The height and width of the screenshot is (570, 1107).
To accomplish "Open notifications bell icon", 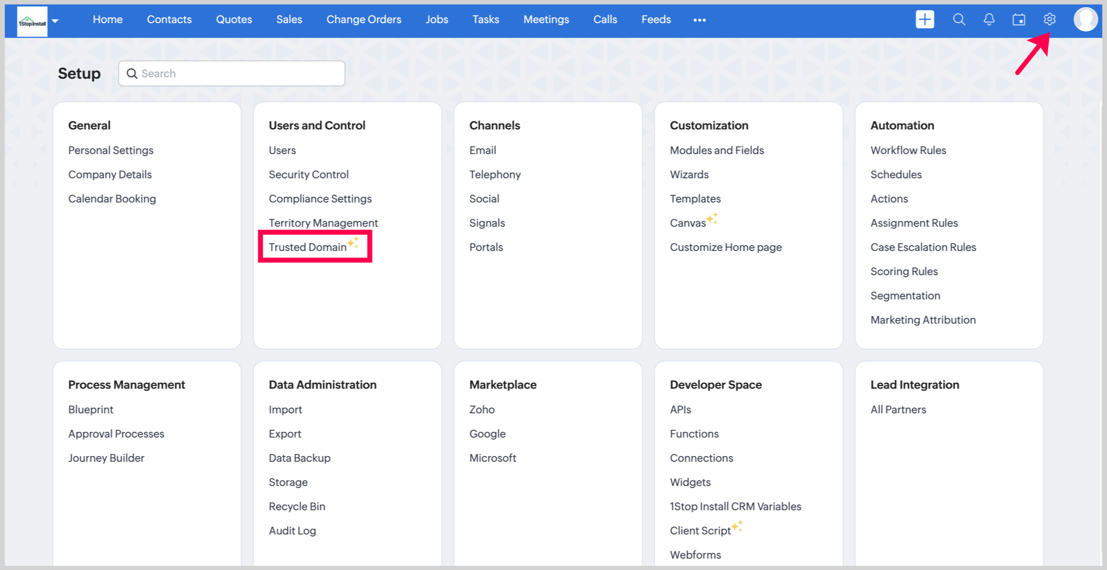I will [x=989, y=19].
